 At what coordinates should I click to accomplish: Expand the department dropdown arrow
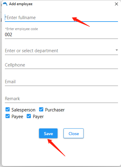pyautogui.click(x=117, y=50)
